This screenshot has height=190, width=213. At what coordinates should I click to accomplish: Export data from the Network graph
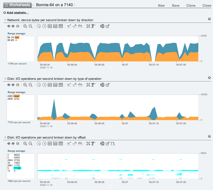tap(108, 26)
